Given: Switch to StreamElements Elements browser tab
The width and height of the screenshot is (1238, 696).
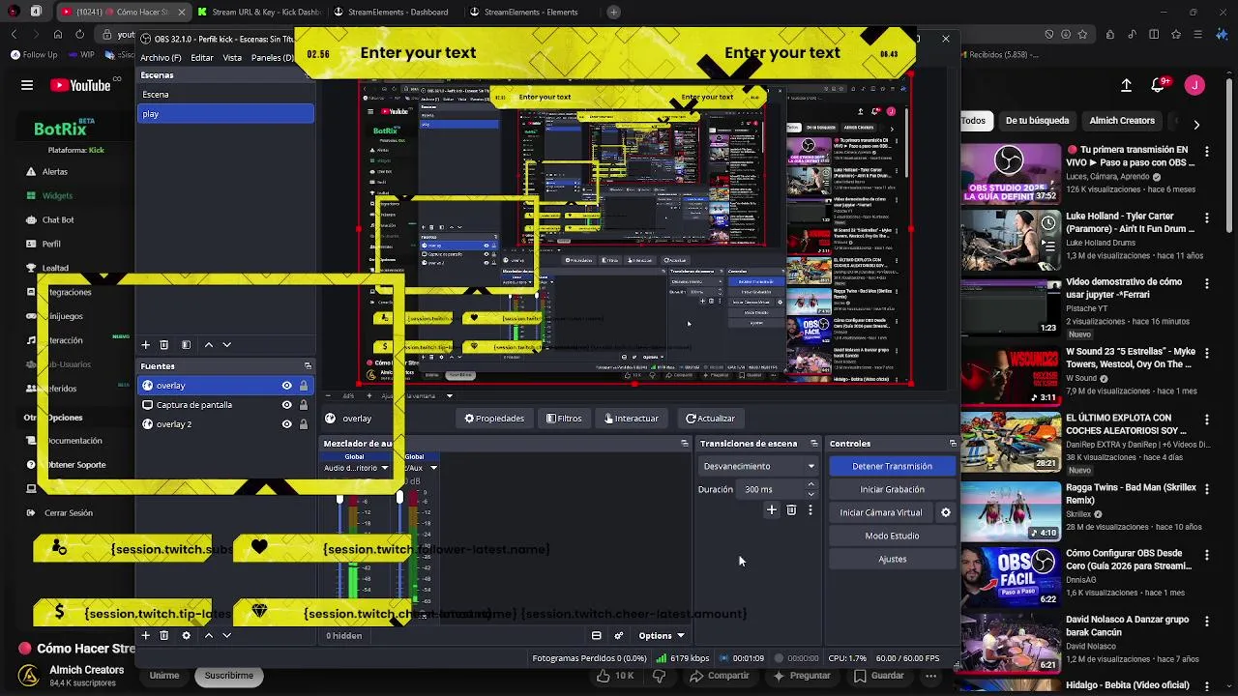Looking at the screenshot, I should click(x=530, y=13).
